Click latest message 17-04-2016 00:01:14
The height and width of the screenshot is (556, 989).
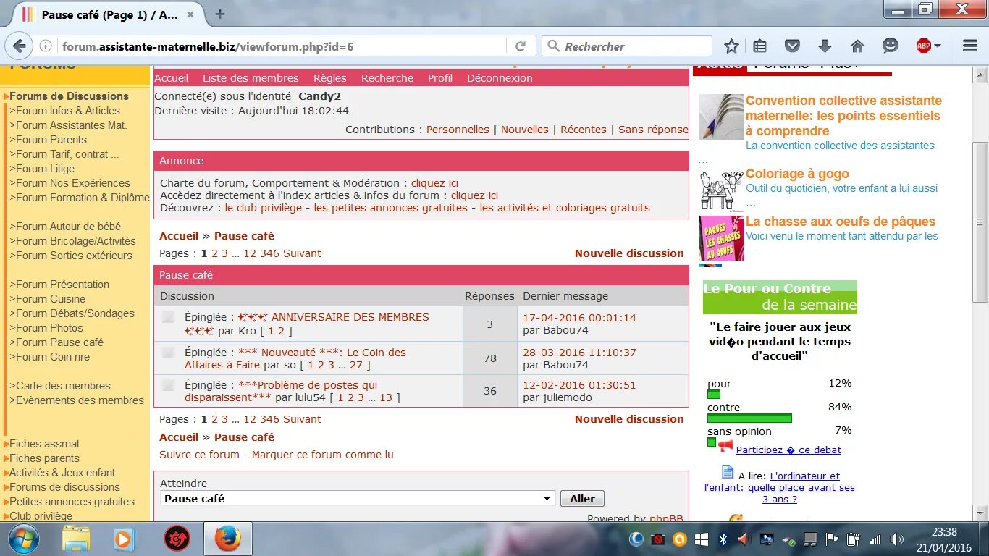579,318
